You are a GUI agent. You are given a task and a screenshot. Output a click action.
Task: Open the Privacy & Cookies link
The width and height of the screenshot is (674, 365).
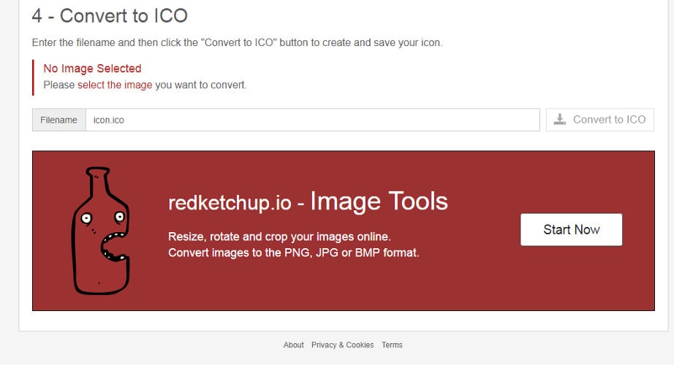(342, 345)
